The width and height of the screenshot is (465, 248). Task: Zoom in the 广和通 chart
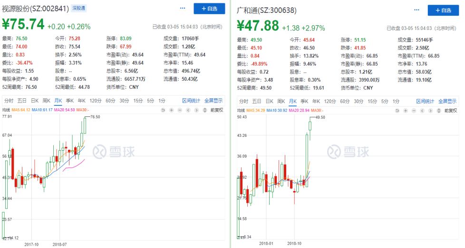406,111
